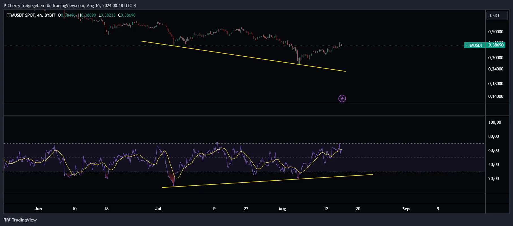Click the 60,00 RSI scale label
513x226 pixels.
coord(493,150)
